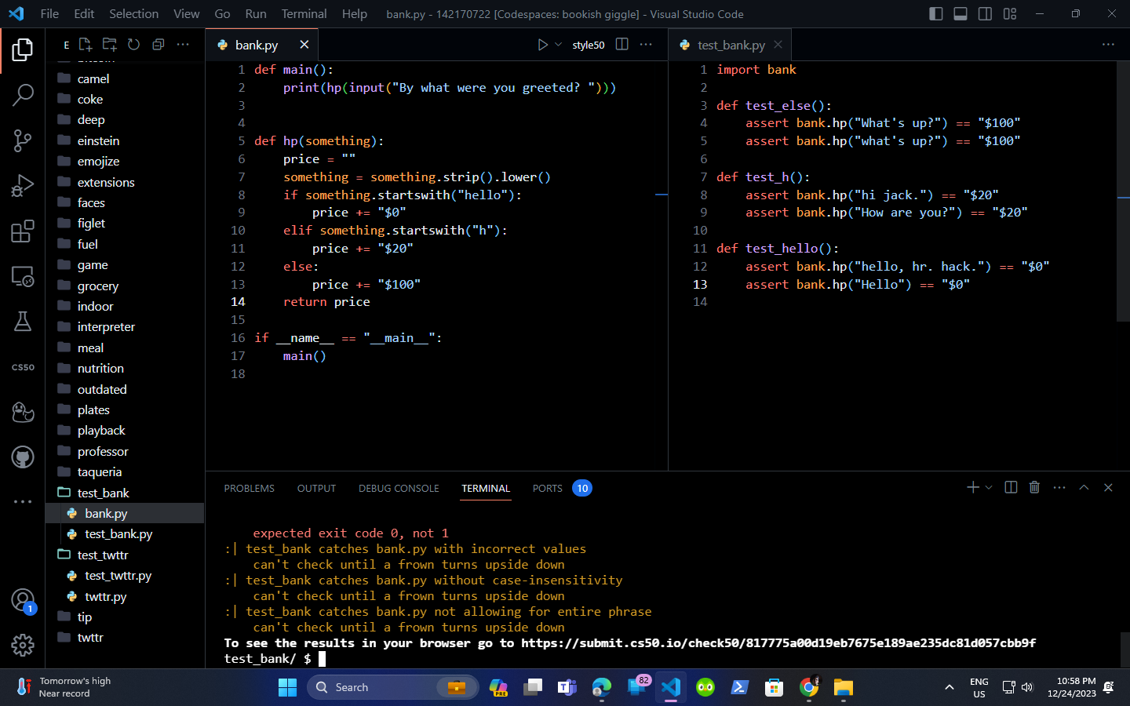Open the Extensions view
Screen dimensions: 1130x706
[x=23, y=231]
